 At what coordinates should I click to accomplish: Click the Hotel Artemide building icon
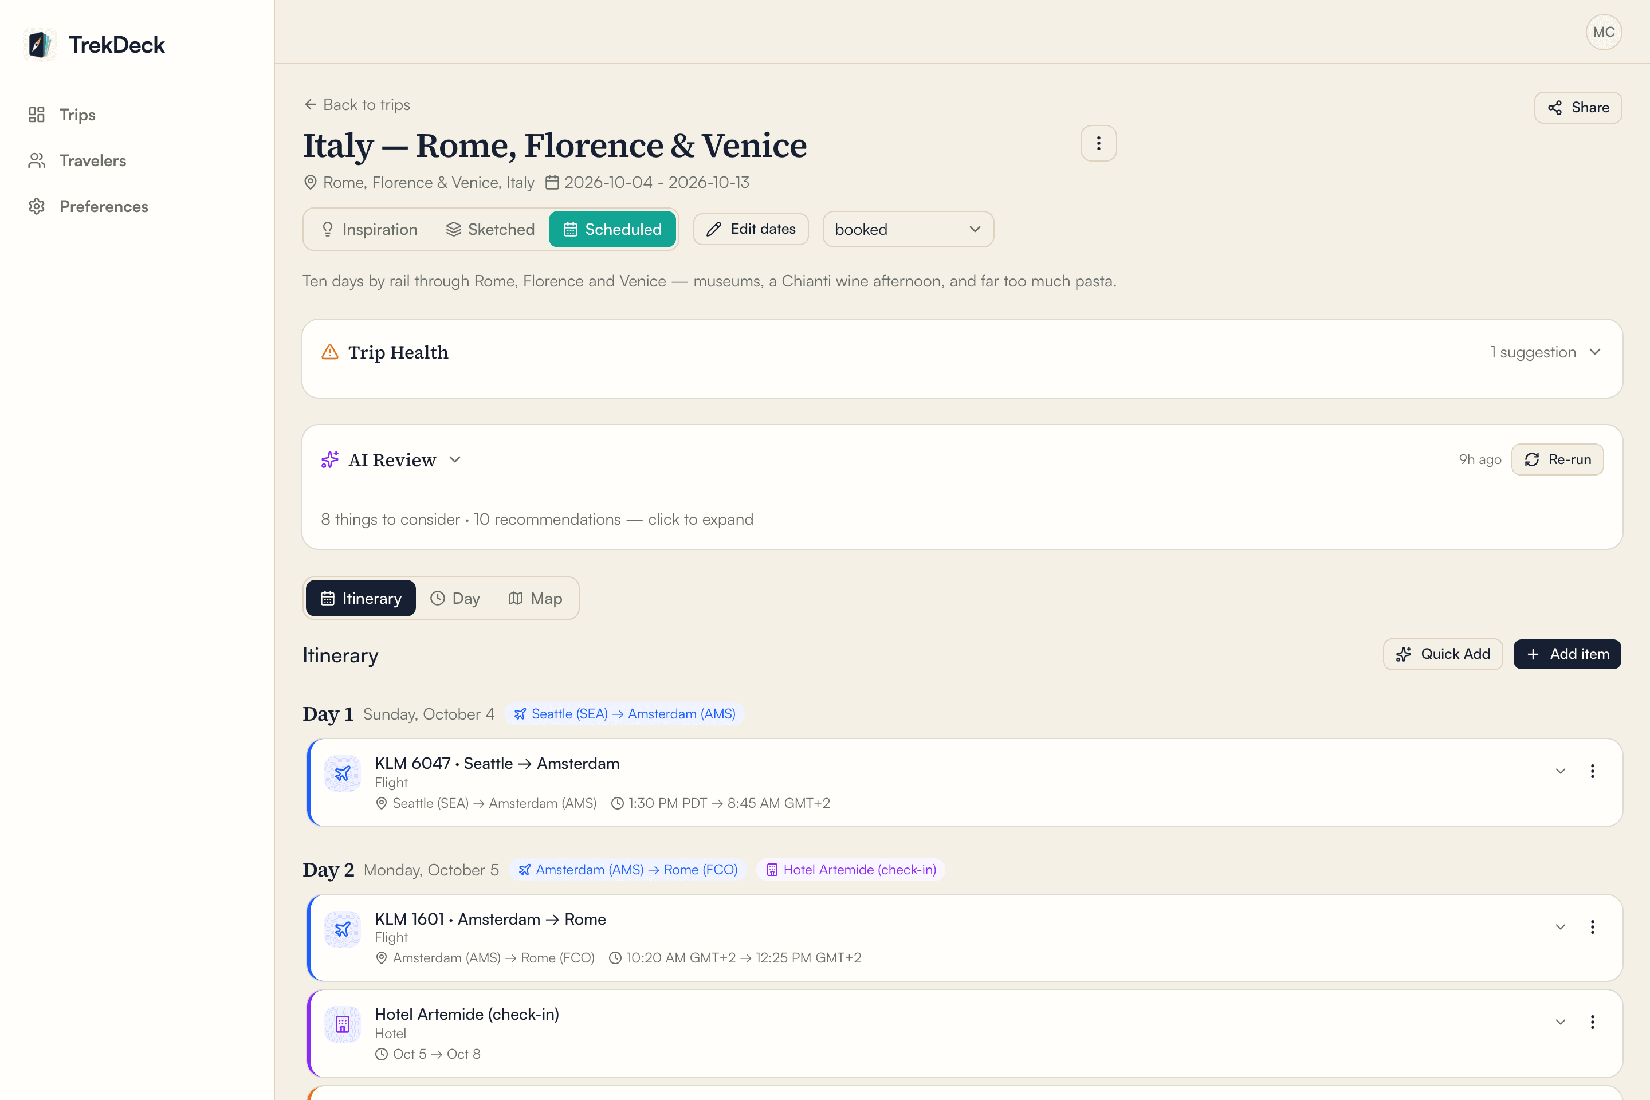343,1024
